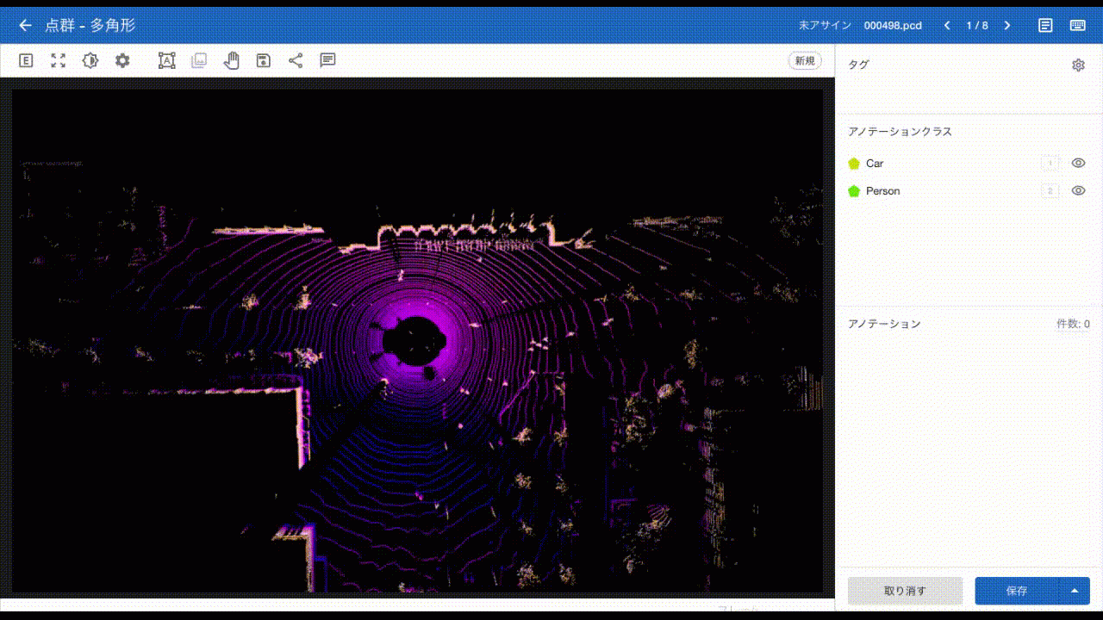The width and height of the screenshot is (1103, 620).
Task: Click the 取り消す cancel button
Action: (x=905, y=591)
